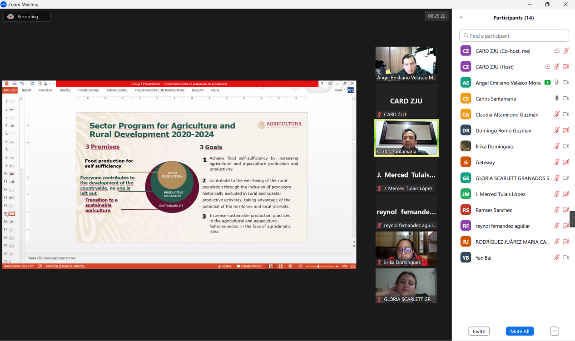Click Angel Emiliano's green screen-share icon

(x=547, y=83)
